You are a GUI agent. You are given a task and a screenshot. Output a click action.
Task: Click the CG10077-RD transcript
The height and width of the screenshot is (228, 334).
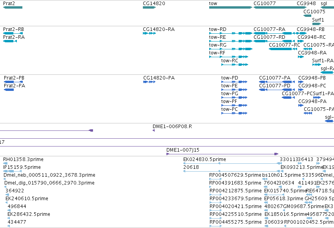click(274, 41)
